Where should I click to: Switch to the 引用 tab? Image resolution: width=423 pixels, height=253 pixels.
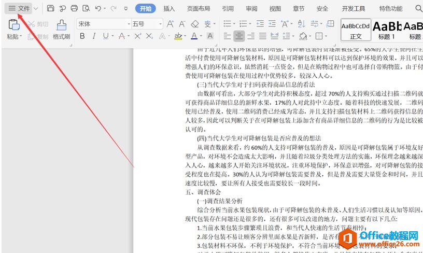coord(228,9)
